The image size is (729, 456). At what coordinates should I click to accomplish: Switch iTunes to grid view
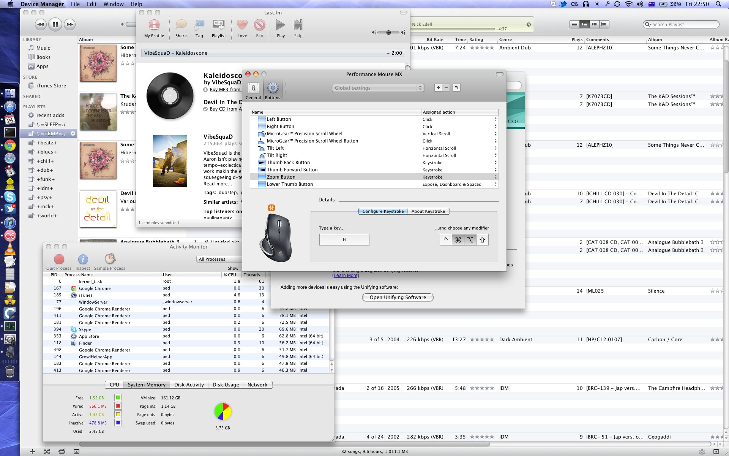[x=594, y=24]
